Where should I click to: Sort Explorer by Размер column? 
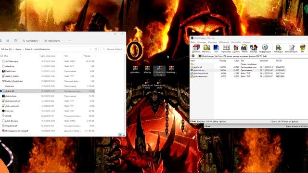point(87,56)
